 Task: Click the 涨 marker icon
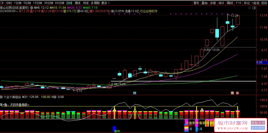(237, 93)
